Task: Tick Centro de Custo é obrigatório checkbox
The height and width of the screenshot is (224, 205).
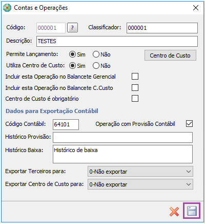Action: coord(135,99)
